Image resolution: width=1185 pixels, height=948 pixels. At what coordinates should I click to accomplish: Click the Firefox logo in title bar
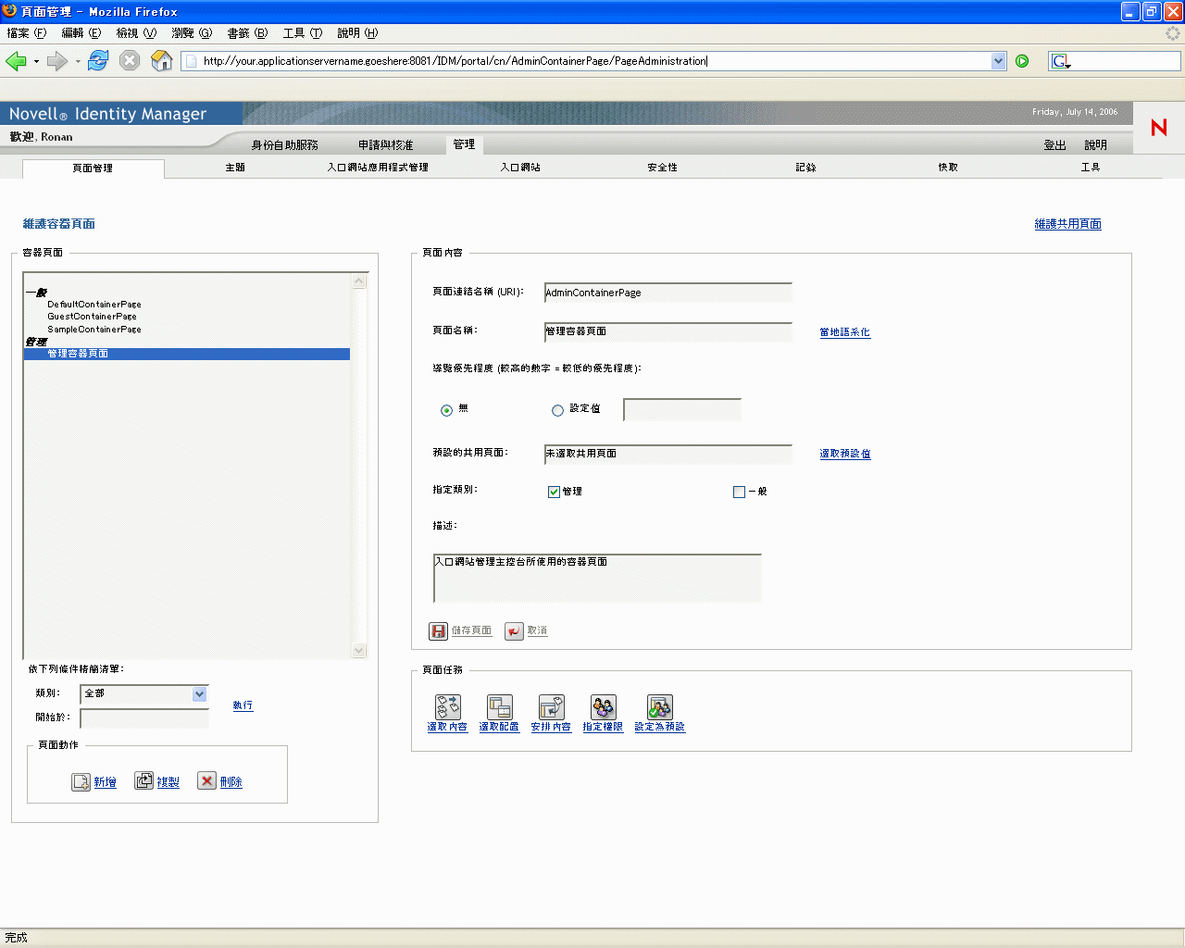coord(10,11)
